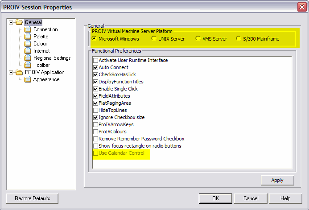The image size is (309, 210).
Task: Toggle Ignore Checkbox size
Action: point(95,117)
